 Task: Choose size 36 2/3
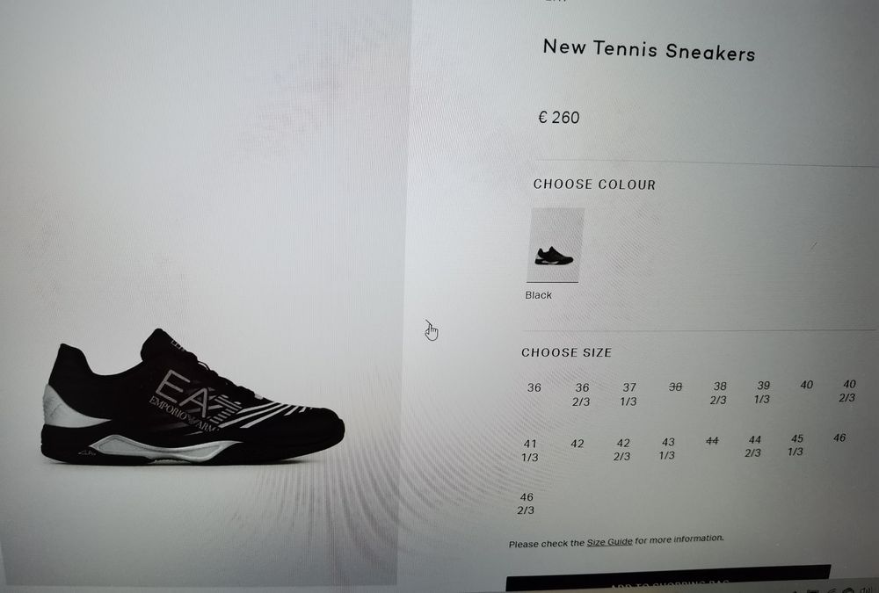(x=581, y=394)
